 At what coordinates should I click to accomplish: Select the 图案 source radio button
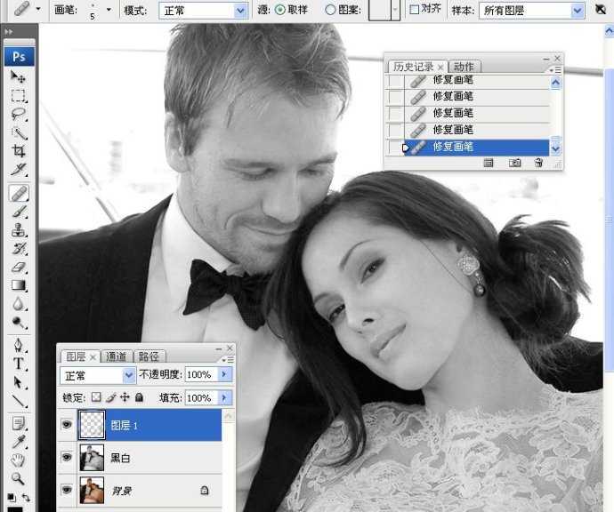pyautogui.click(x=330, y=10)
